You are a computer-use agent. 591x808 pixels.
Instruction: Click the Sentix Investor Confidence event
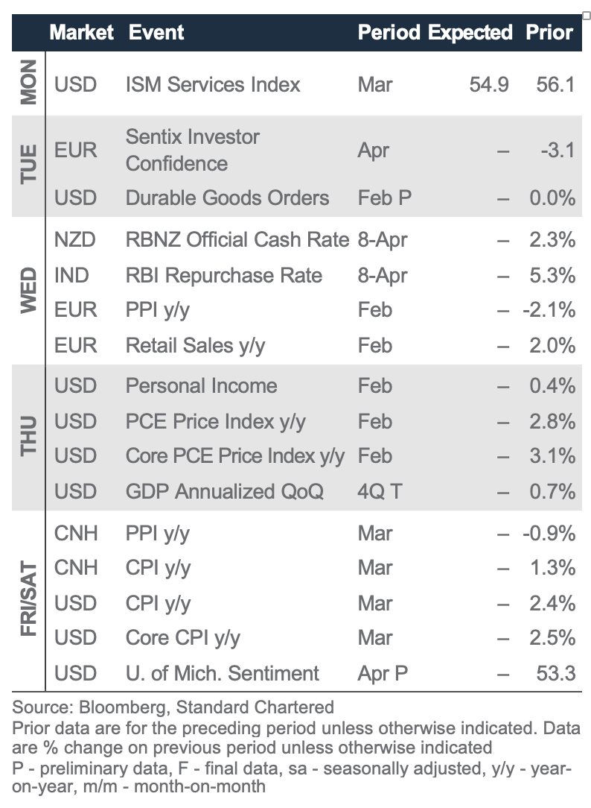tap(193, 150)
